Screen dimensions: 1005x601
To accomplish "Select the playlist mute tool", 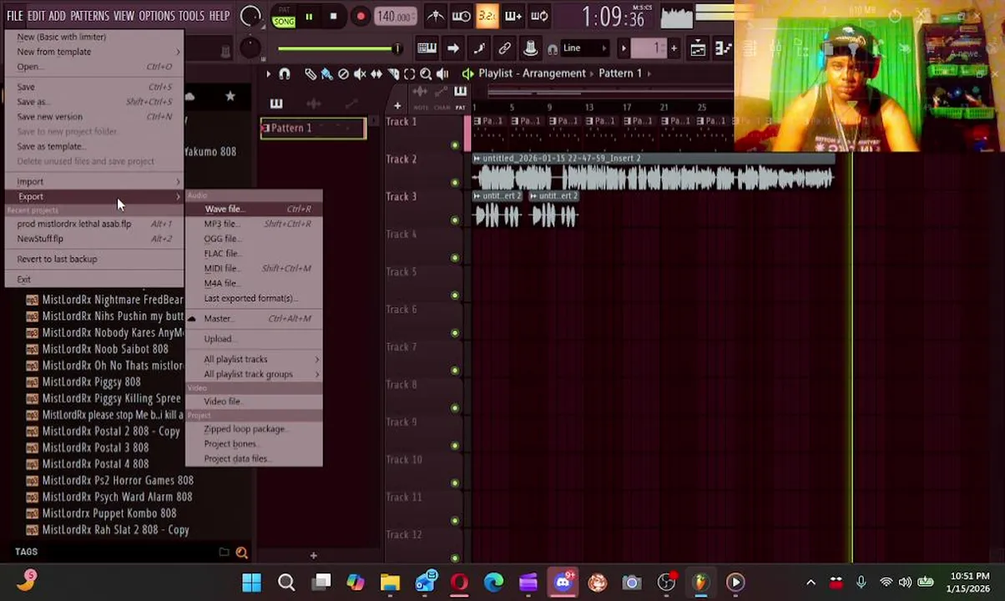I will pyautogui.click(x=360, y=73).
